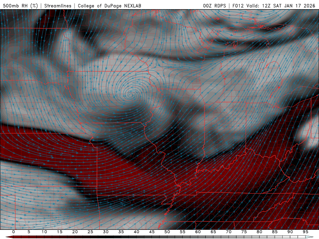This screenshot has height=239, width=319.
Task: Click the 90 value on the color scale
Action: tap(290, 232)
